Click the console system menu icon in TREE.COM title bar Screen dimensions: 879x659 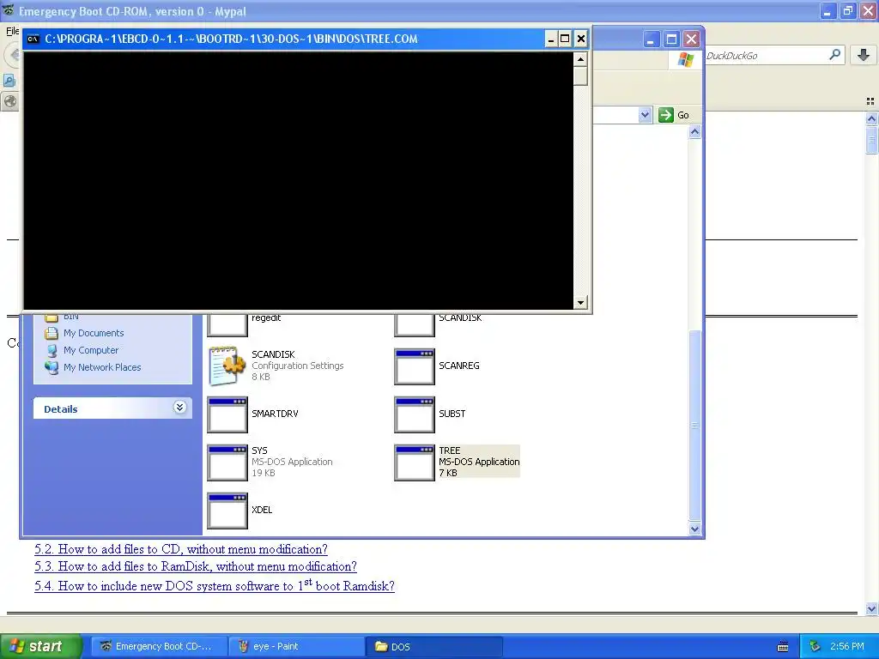pyautogui.click(x=33, y=39)
